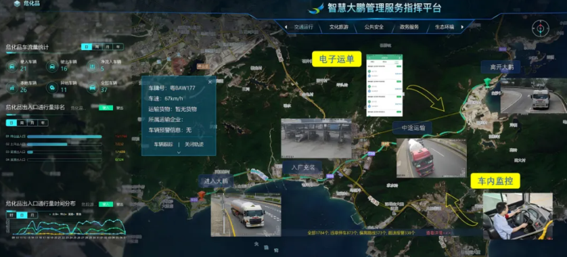Screen dimensions: 567x257
Task: Select 月 in 通行量时间分布 panel
Action: click(x=32, y=215)
